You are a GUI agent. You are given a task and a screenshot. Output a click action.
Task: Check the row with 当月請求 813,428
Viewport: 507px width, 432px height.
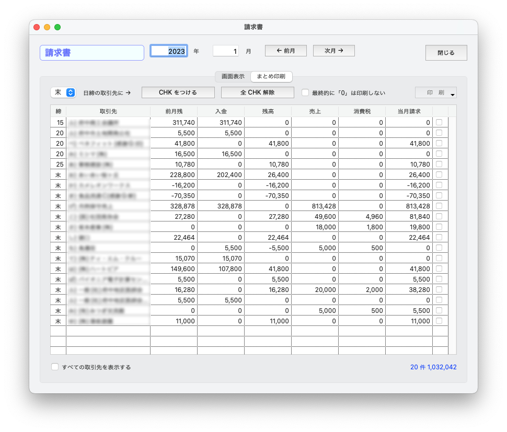pyautogui.click(x=439, y=206)
